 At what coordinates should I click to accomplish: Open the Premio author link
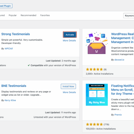click(x=118, y=115)
